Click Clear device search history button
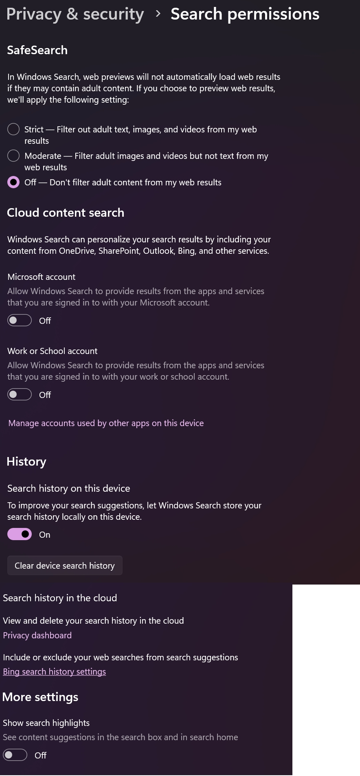Viewport: 360px width, 776px height. (x=65, y=565)
